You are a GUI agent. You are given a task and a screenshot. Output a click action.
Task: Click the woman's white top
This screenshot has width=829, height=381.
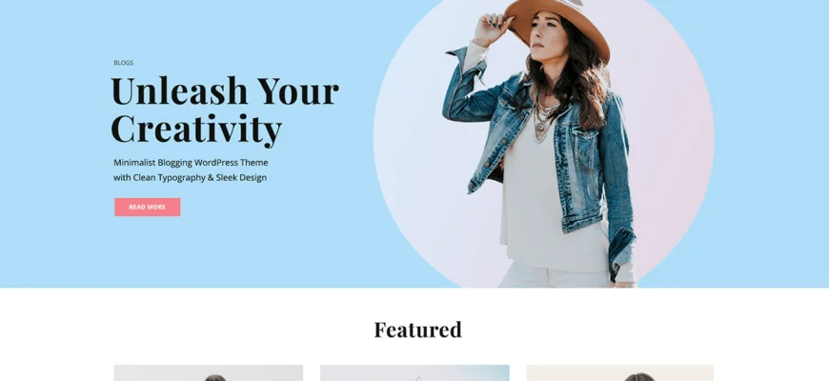tap(550, 211)
